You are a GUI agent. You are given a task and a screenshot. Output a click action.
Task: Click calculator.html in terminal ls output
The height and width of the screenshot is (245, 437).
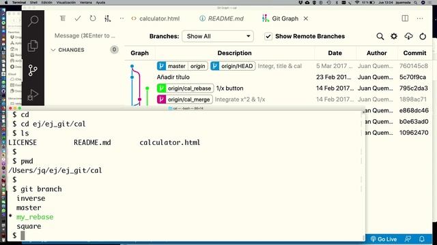coord(170,142)
